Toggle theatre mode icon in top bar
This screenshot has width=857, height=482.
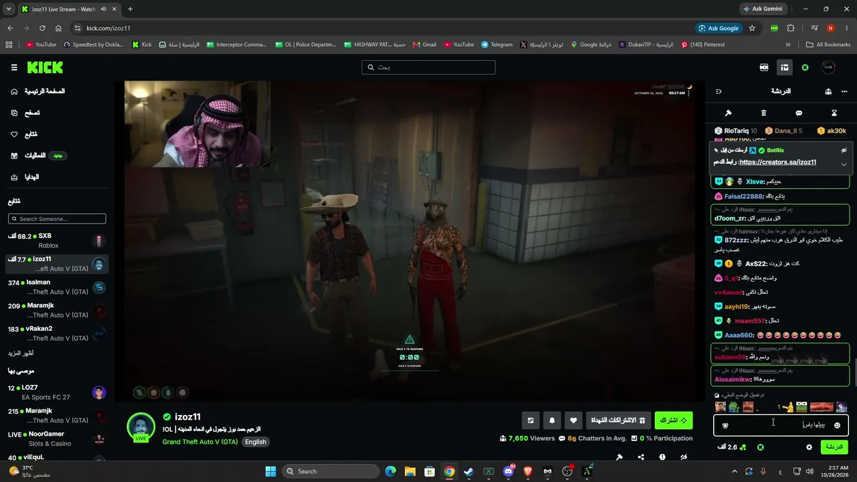784,68
